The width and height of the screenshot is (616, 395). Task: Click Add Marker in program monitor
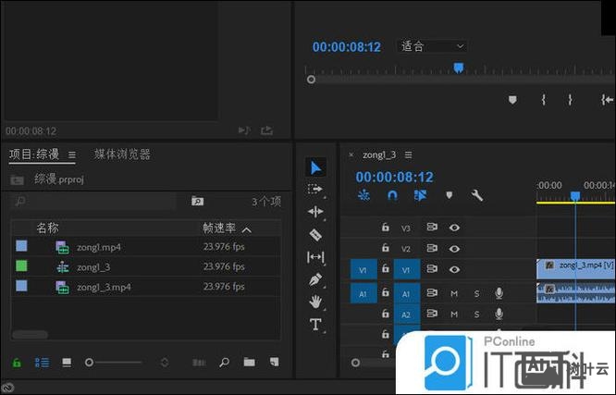tap(512, 100)
